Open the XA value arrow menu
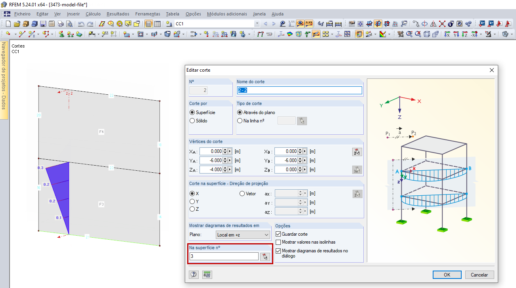 point(230,151)
